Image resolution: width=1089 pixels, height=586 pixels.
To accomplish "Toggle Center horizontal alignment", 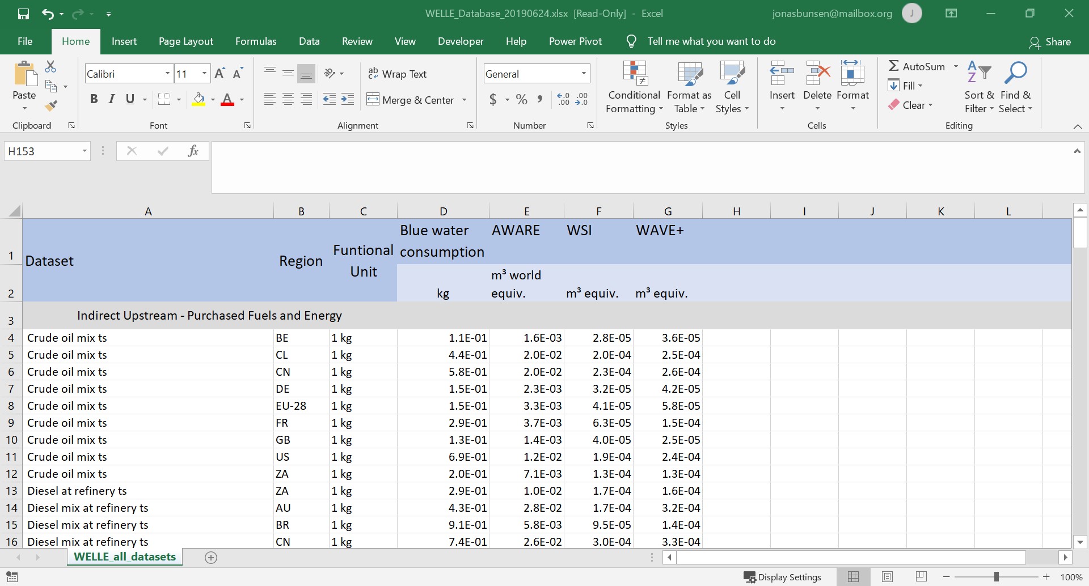I will [x=288, y=100].
